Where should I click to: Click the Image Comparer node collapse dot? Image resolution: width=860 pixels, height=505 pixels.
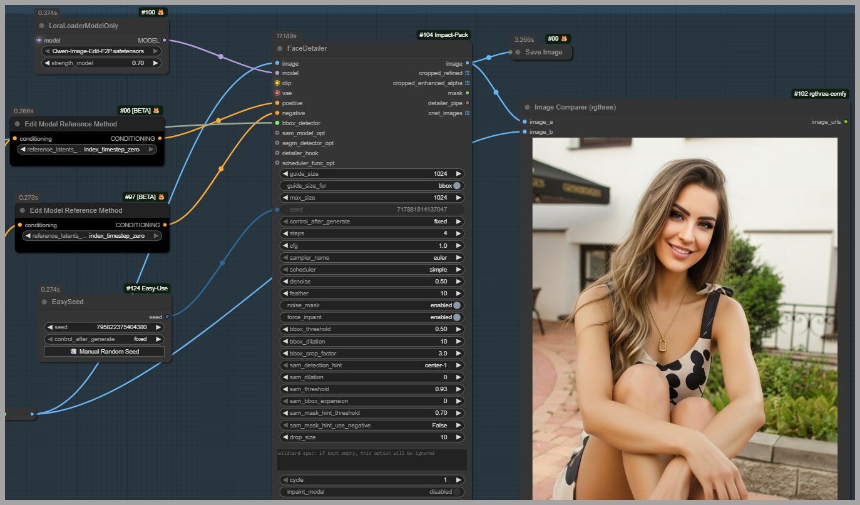527,107
